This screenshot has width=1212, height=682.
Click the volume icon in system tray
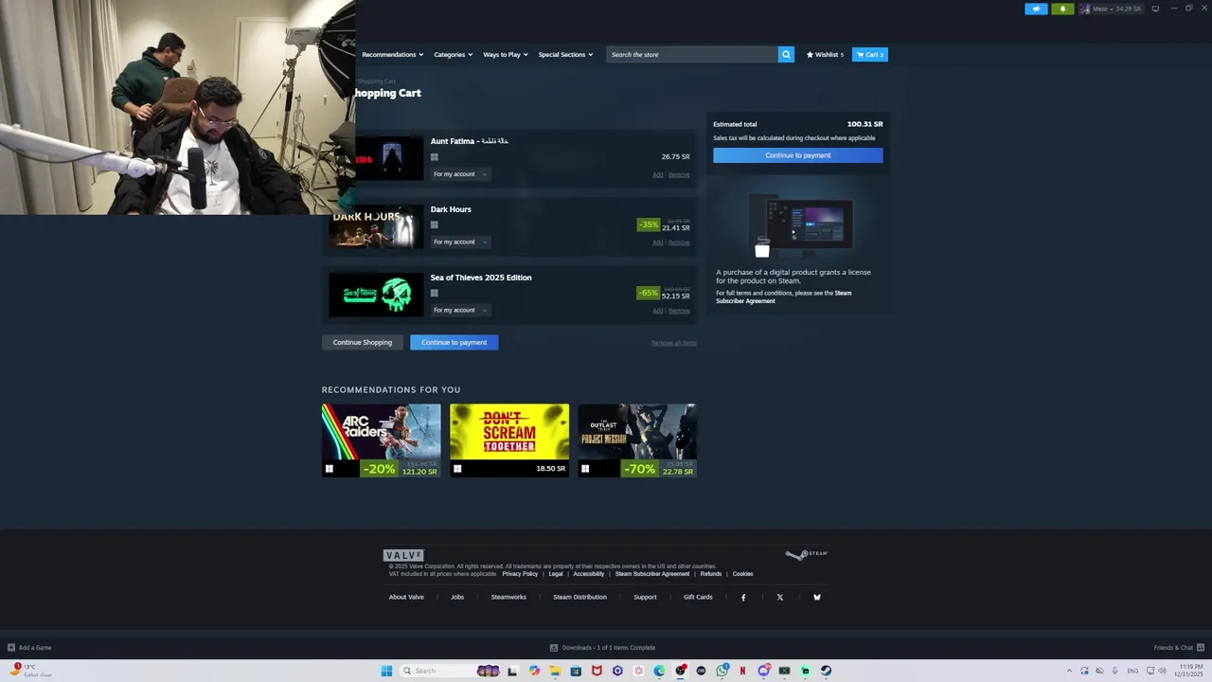coord(1162,671)
